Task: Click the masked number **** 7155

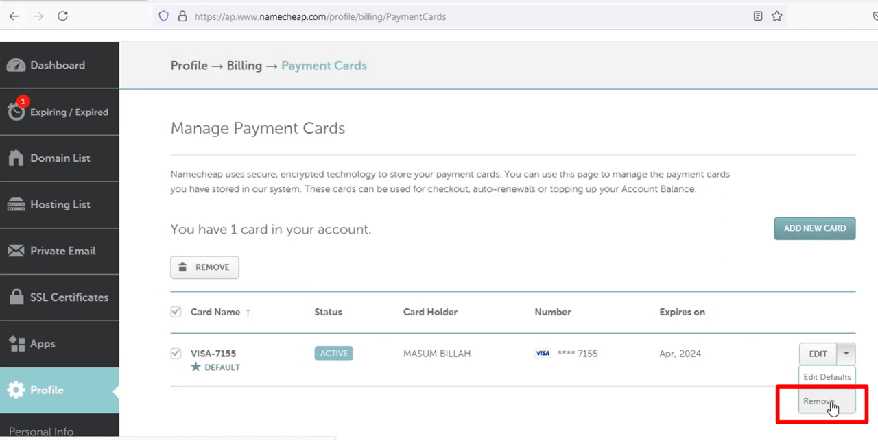Action: 577,354
